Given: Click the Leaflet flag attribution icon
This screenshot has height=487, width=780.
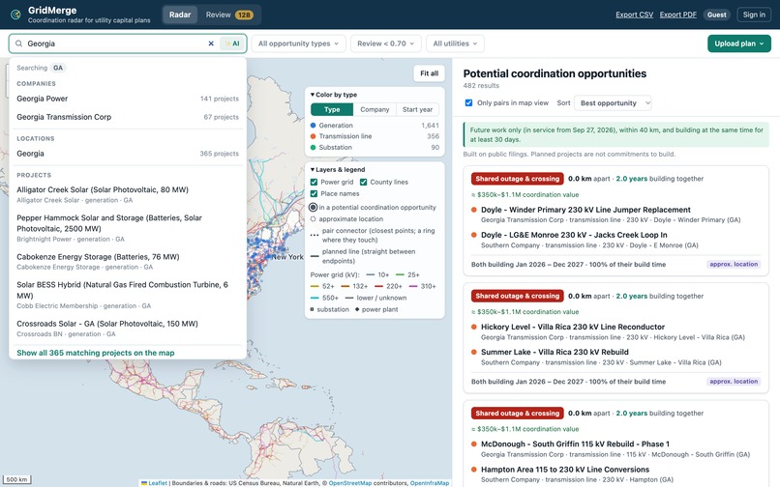Looking at the screenshot, I should 144,483.
